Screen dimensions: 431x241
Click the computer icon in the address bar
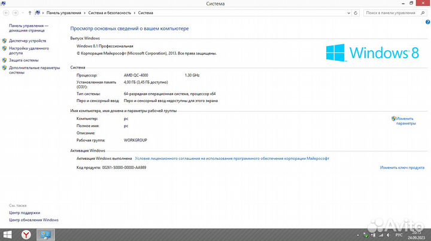pyautogui.click(x=38, y=13)
